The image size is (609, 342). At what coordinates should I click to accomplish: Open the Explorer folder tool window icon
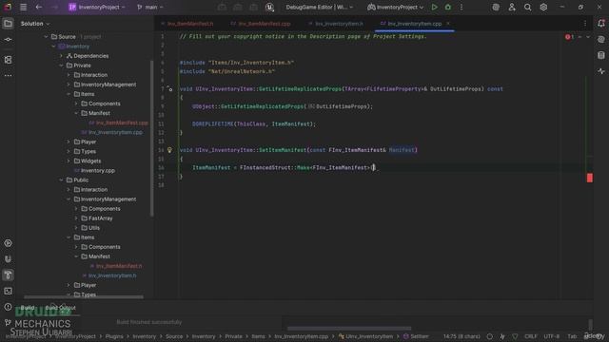8,24
